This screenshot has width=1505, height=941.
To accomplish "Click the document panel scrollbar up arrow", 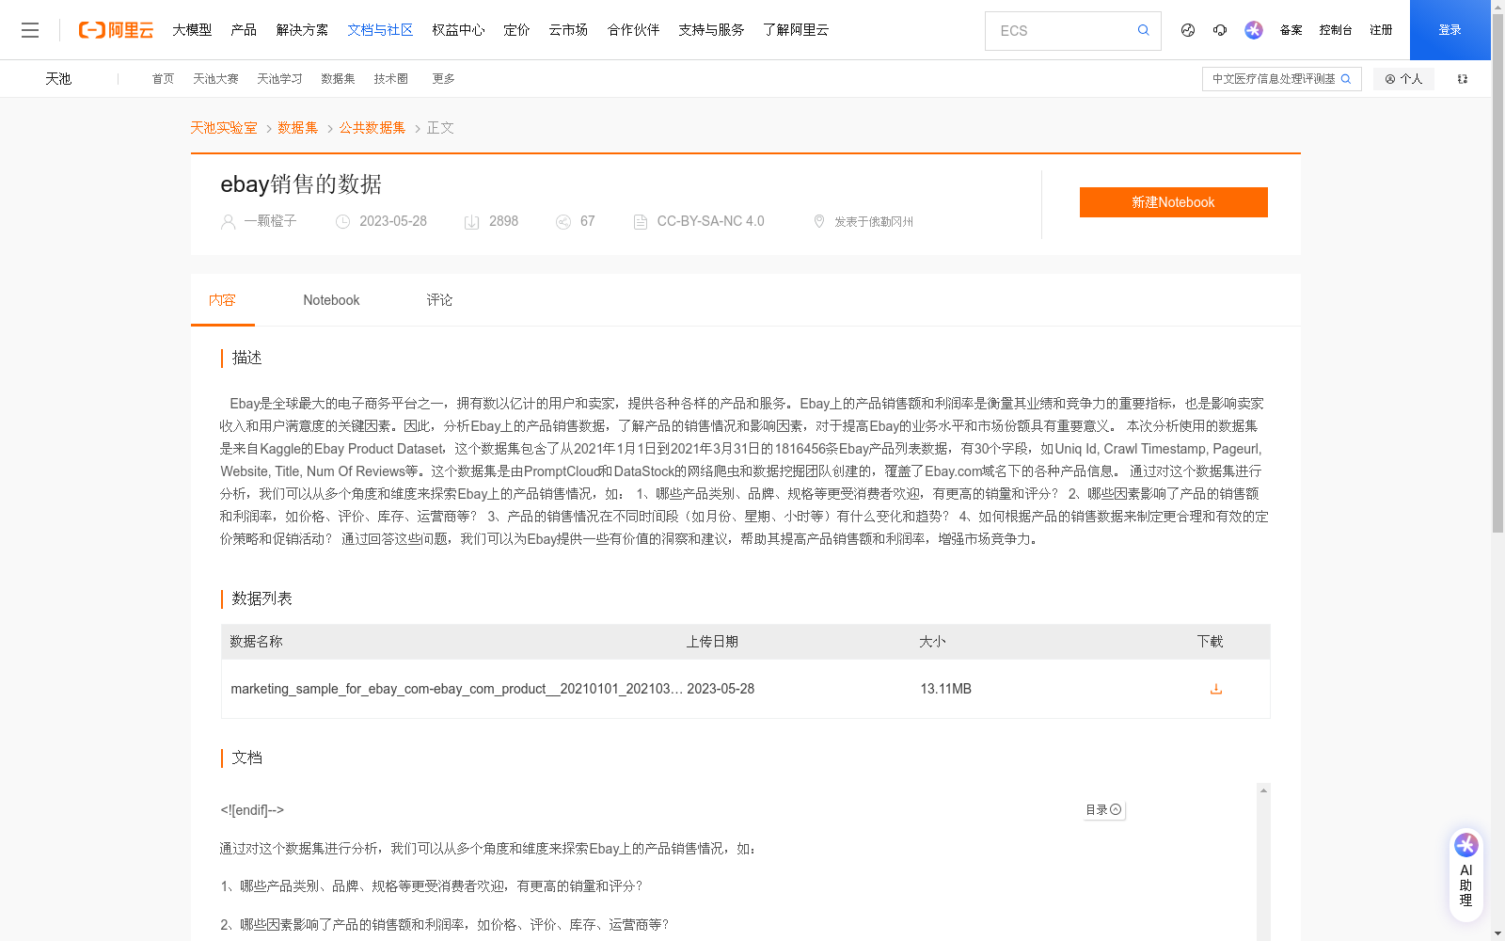I will (x=1263, y=790).
